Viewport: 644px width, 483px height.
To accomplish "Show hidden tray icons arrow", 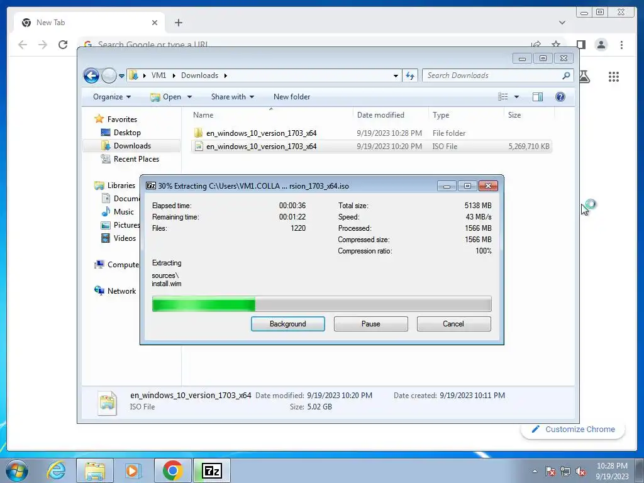I will pos(535,472).
